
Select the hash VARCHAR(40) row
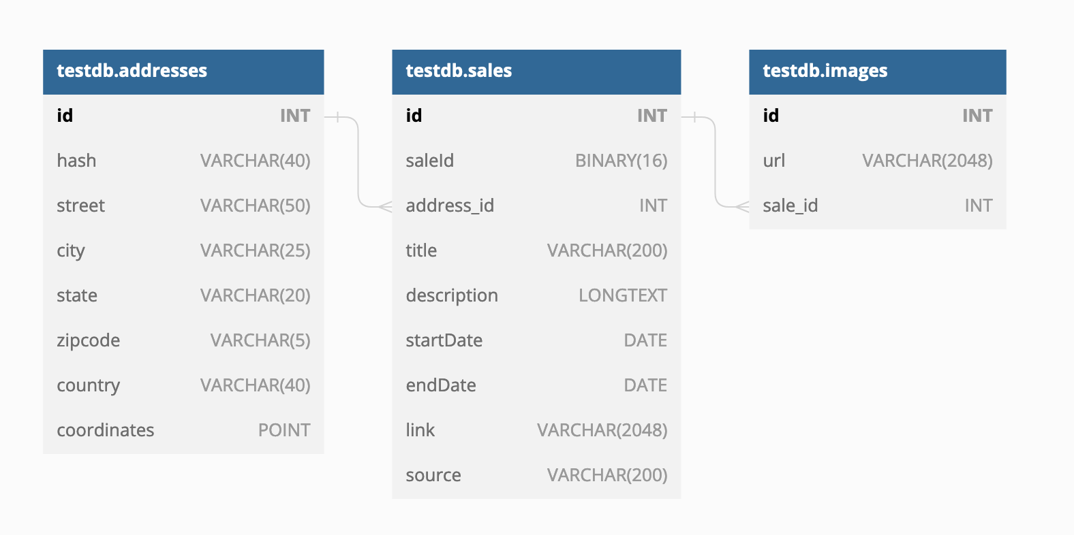(x=183, y=161)
